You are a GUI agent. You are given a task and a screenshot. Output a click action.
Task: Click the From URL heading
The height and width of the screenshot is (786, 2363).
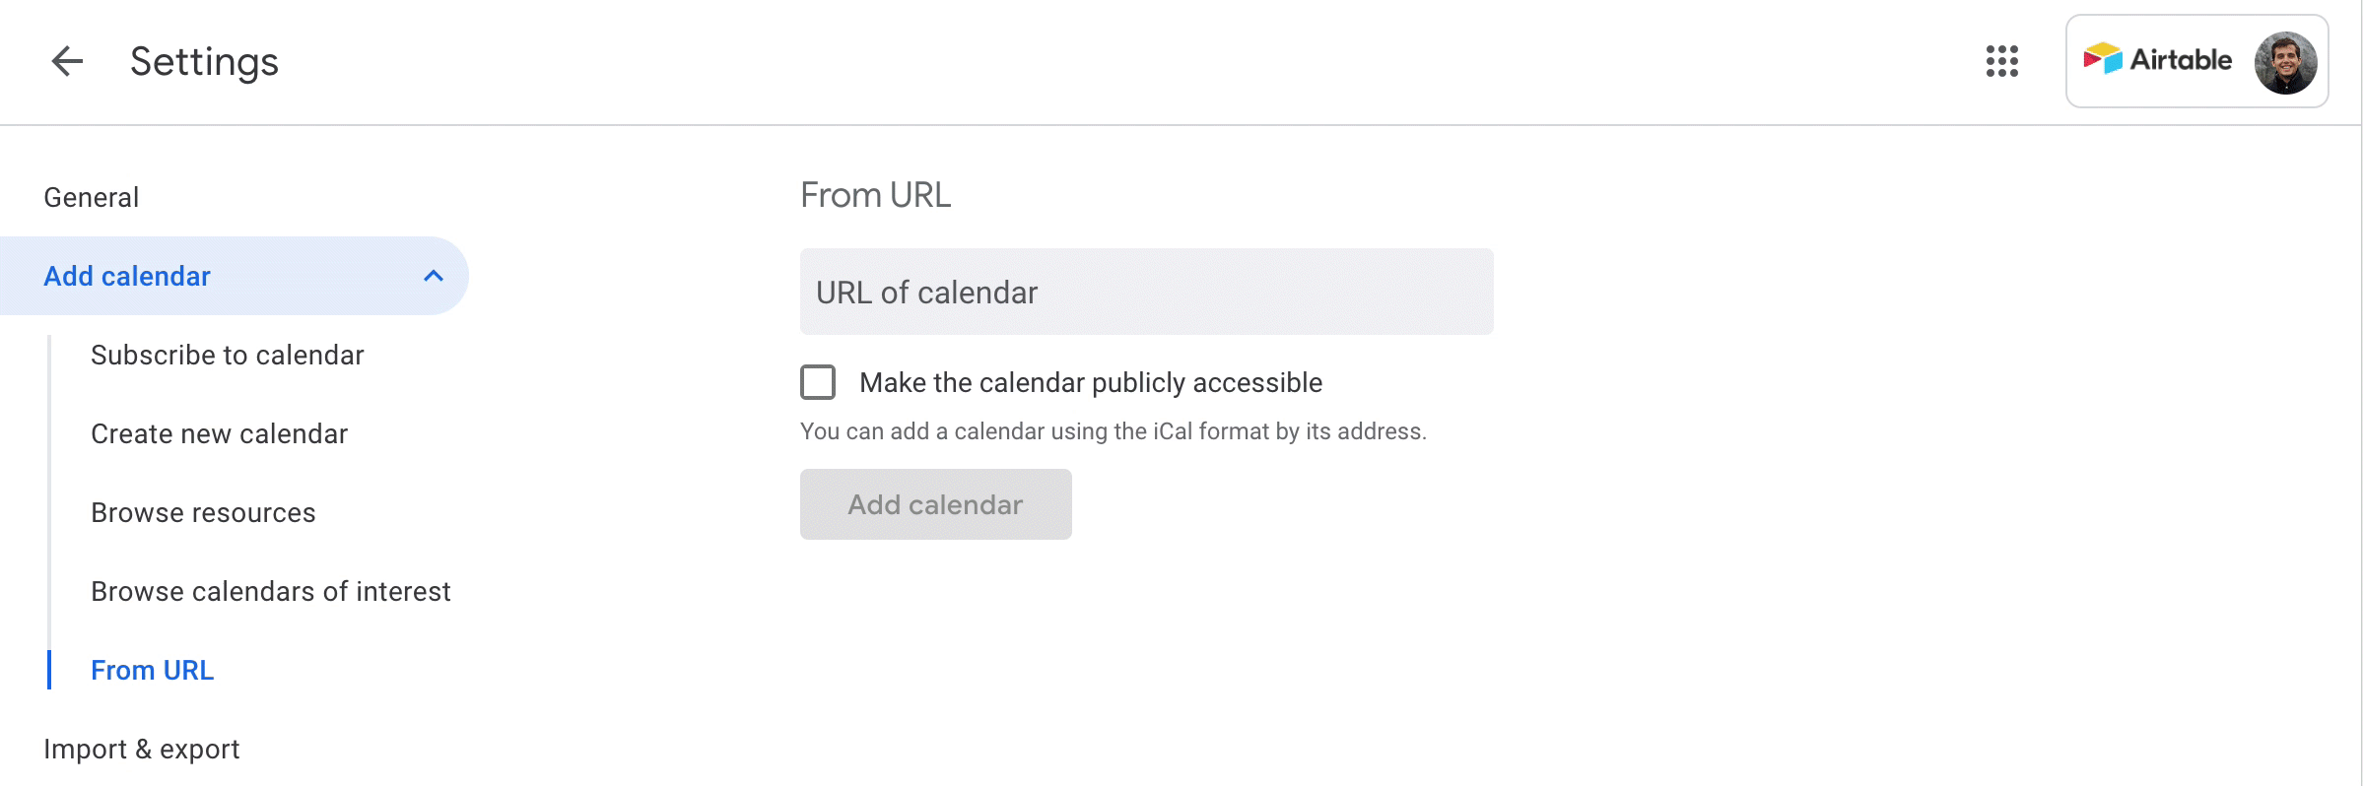pos(876,195)
